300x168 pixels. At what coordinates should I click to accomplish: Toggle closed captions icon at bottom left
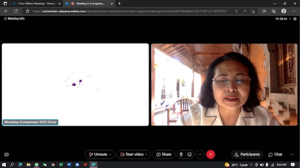[7, 154]
